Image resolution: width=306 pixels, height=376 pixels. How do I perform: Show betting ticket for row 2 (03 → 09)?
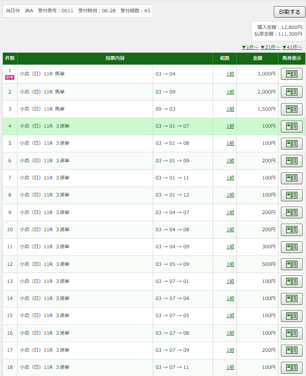(x=292, y=92)
